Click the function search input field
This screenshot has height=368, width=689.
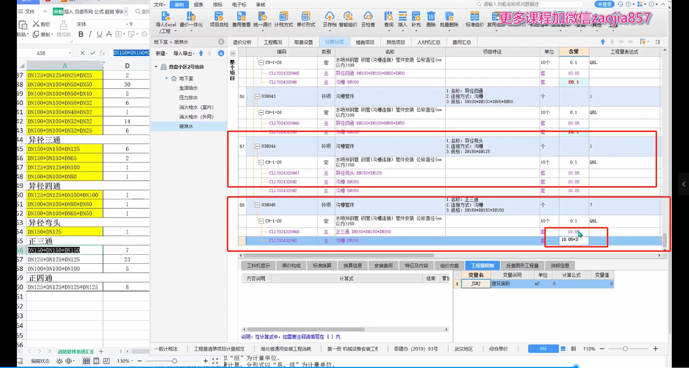tap(529, 4)
